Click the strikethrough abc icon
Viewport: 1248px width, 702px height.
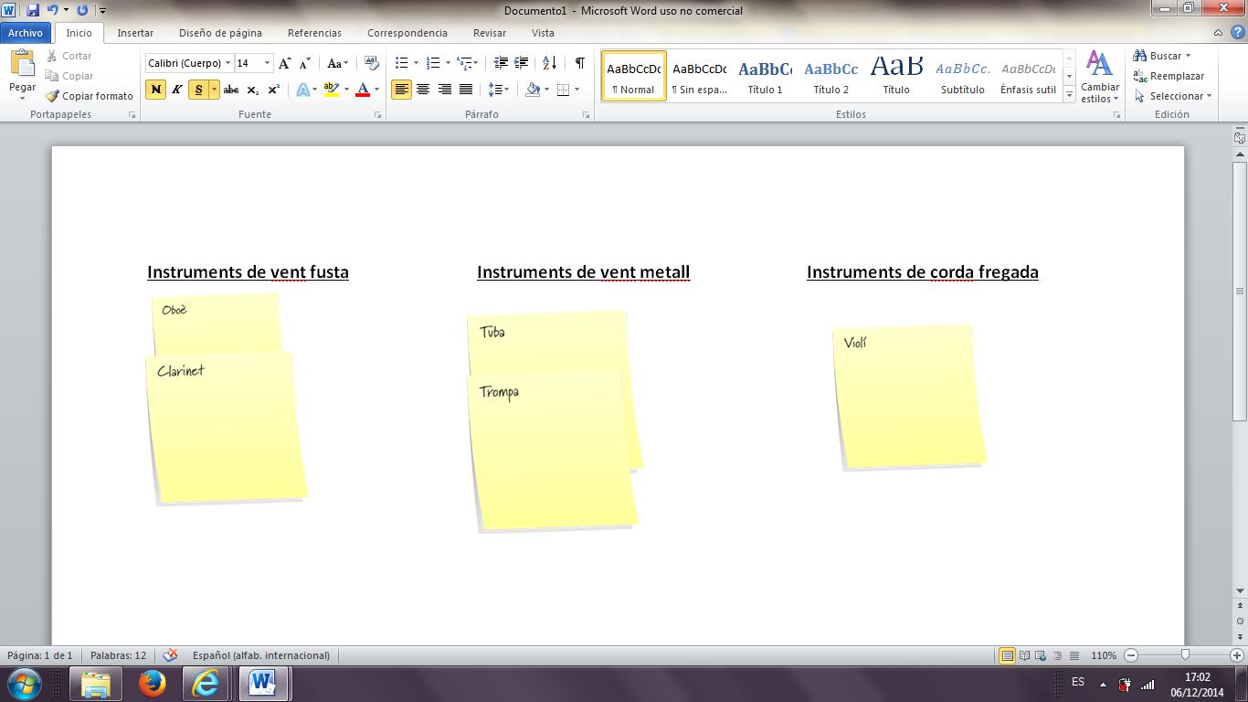(231, 90)
